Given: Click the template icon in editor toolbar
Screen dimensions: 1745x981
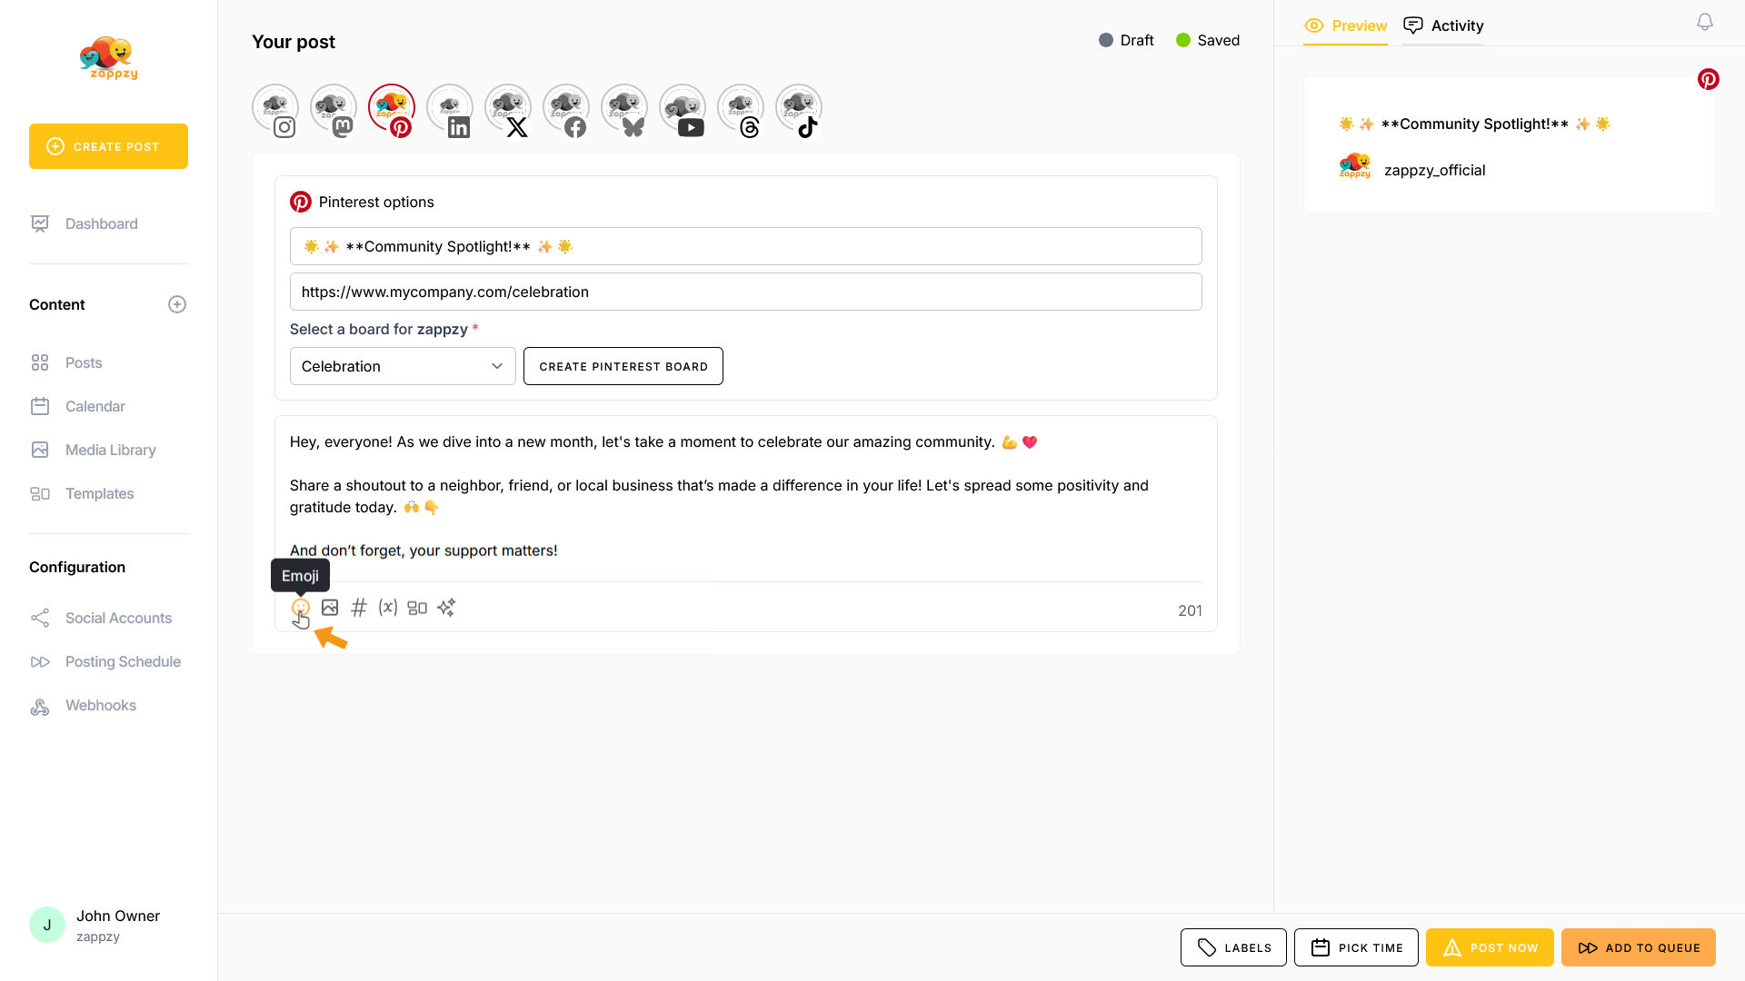Looking at the screenshot, I should coord(417,608).
